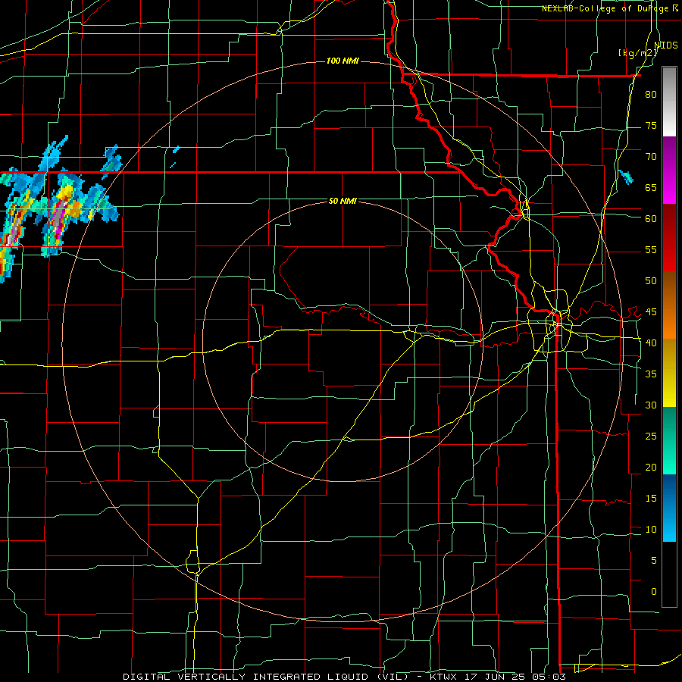Click the orange-brown segment of the legend
This screenshot has height=682, width=682.
(669, 305)
